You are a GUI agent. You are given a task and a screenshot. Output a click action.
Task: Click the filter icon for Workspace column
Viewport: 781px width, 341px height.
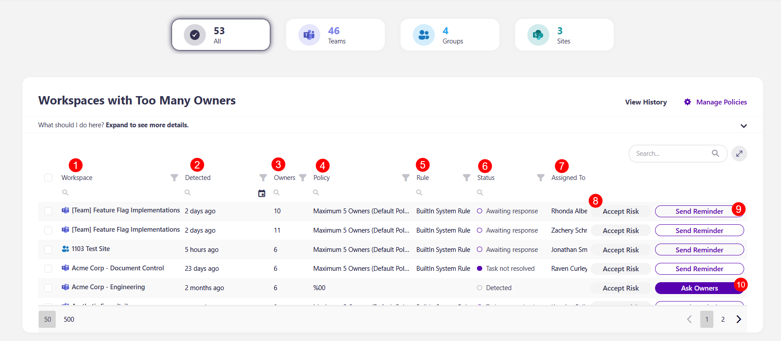(x=174, y=178)
